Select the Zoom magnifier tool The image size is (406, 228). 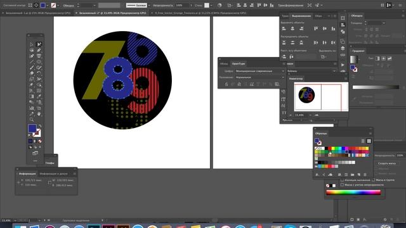[x=32, y=120]
